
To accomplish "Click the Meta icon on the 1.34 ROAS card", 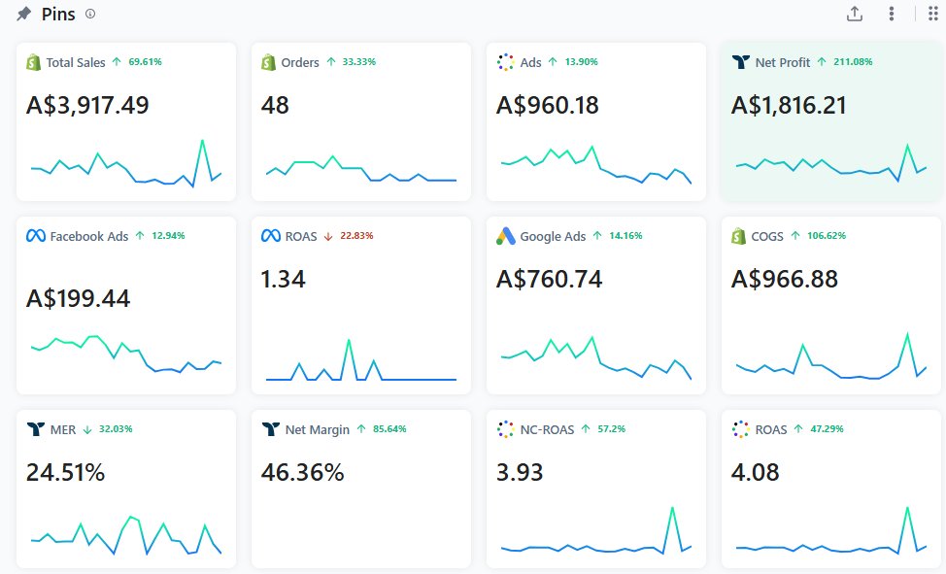I will point(271,236).
